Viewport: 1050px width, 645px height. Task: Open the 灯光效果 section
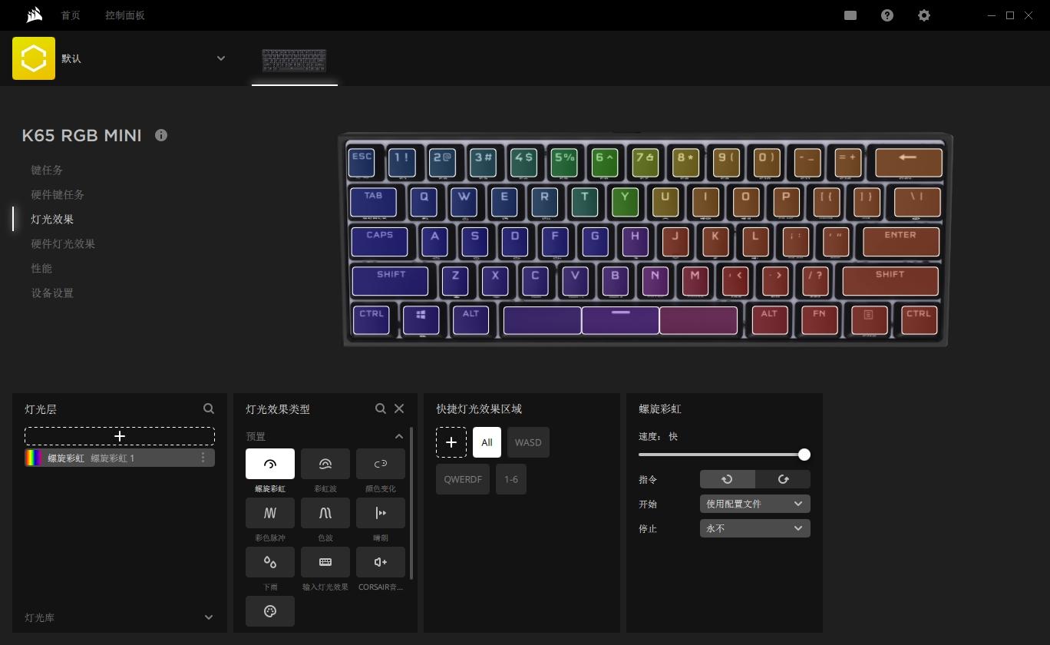52,219
